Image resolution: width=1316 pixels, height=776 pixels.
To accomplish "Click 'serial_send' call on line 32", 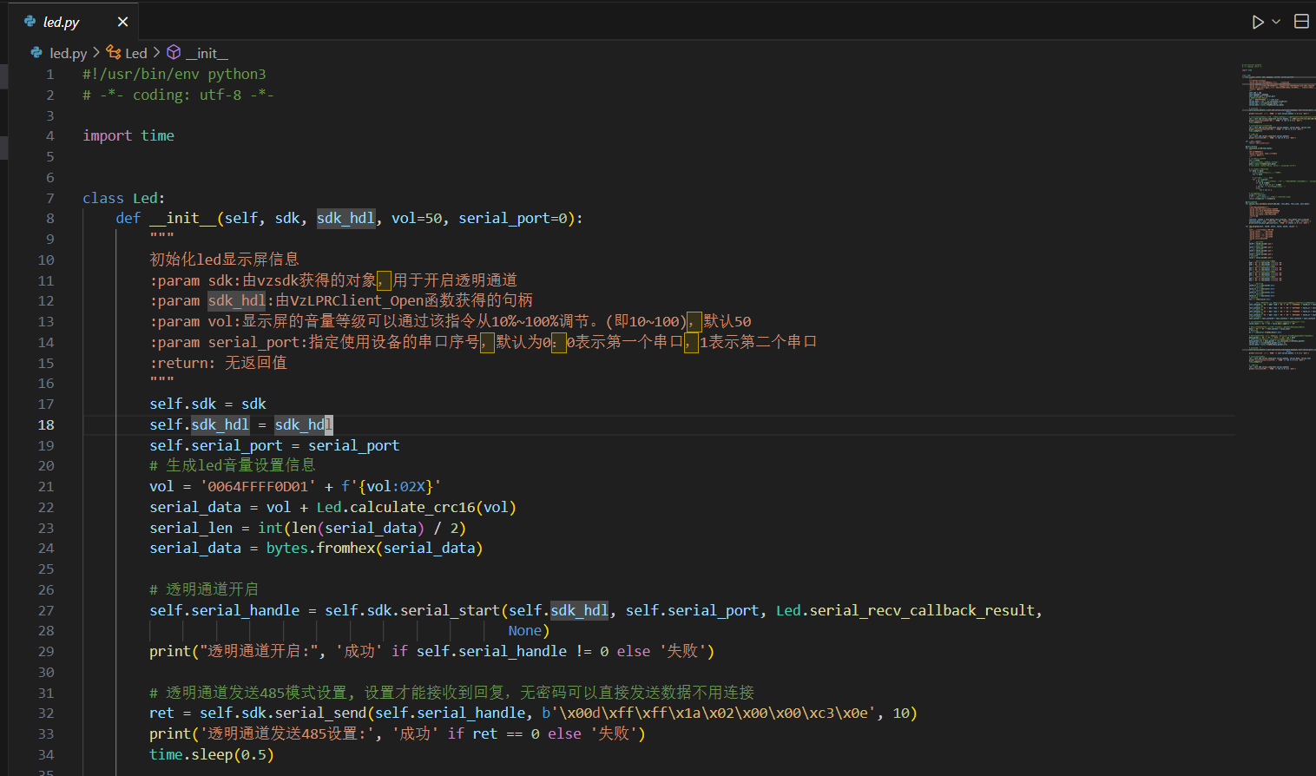I will point(320,714).
